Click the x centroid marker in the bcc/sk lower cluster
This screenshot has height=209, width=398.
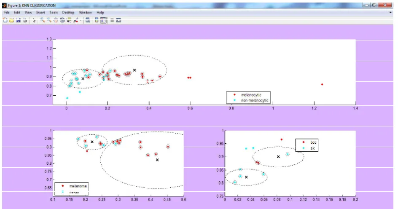tap(246, 177)
